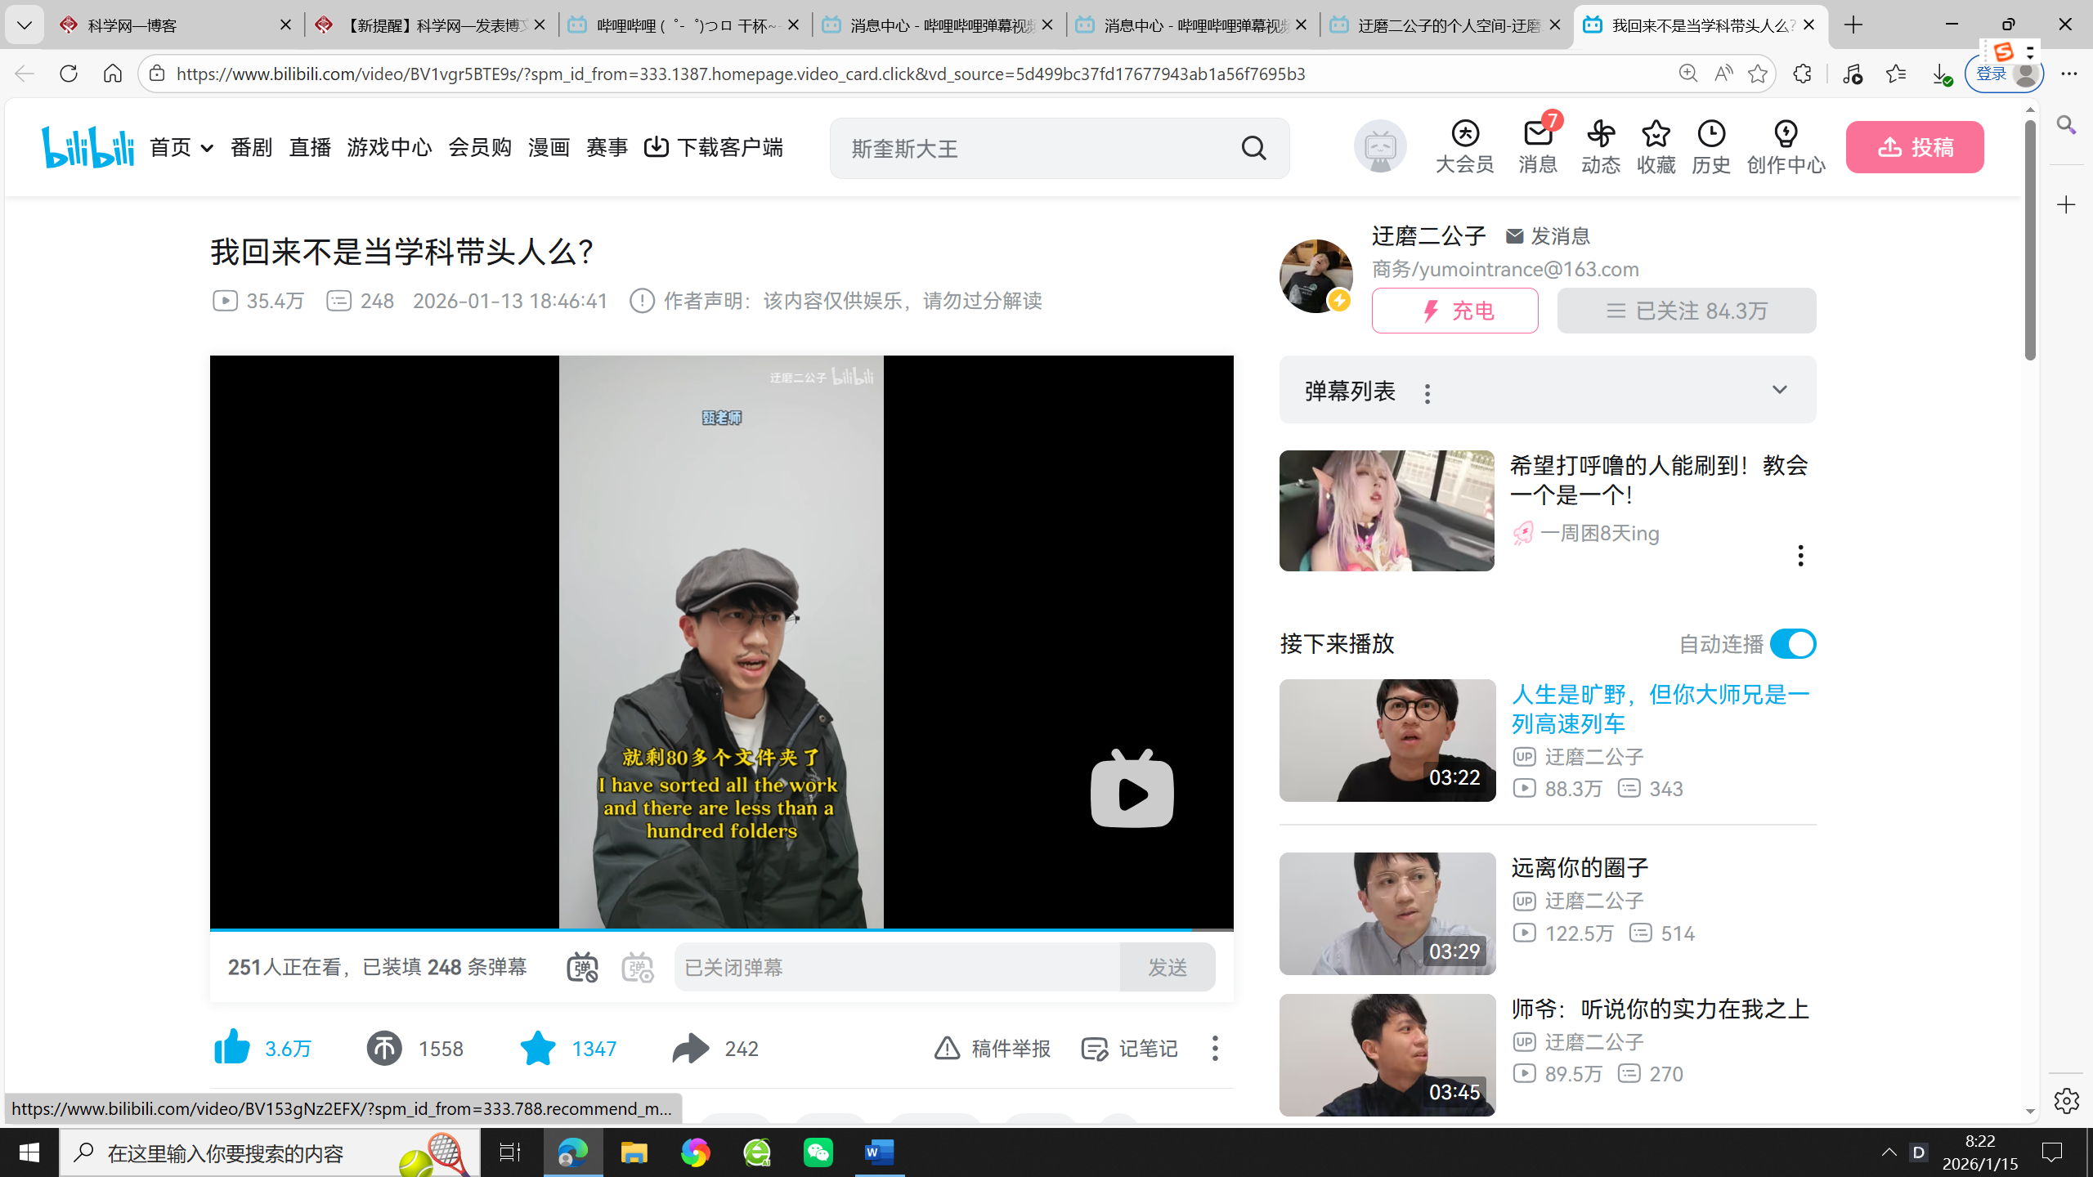
Task: Click the search magnifier icon
Action: pyautogui.click(x=1253, y=149)
